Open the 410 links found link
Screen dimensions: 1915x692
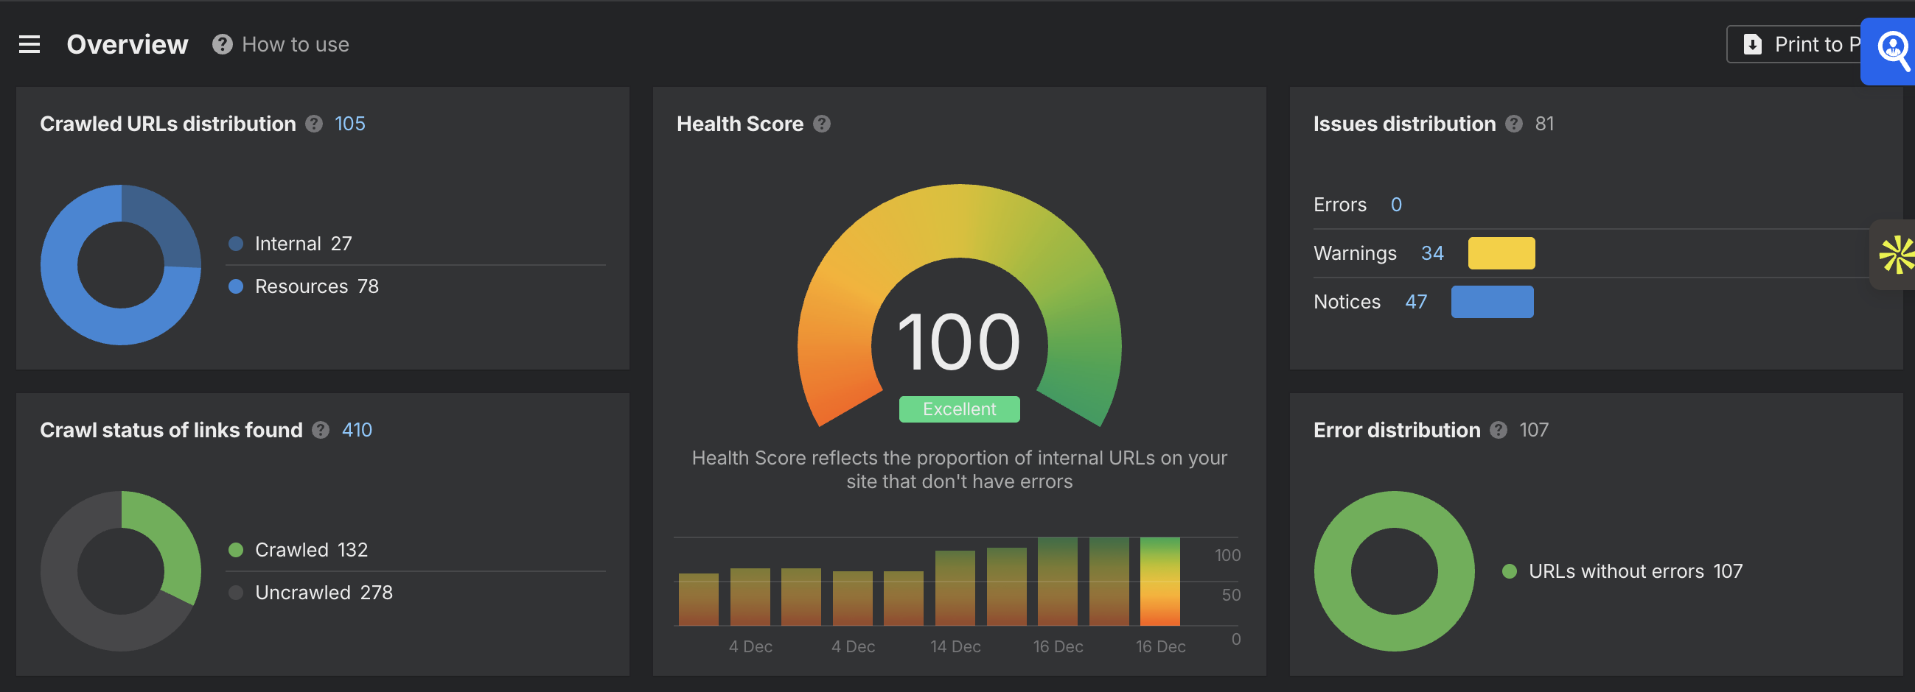point(357,430)
